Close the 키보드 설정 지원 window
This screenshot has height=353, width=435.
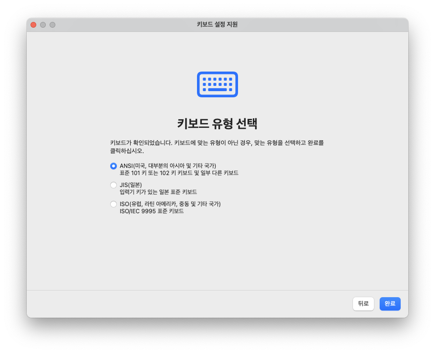[33, 25]
